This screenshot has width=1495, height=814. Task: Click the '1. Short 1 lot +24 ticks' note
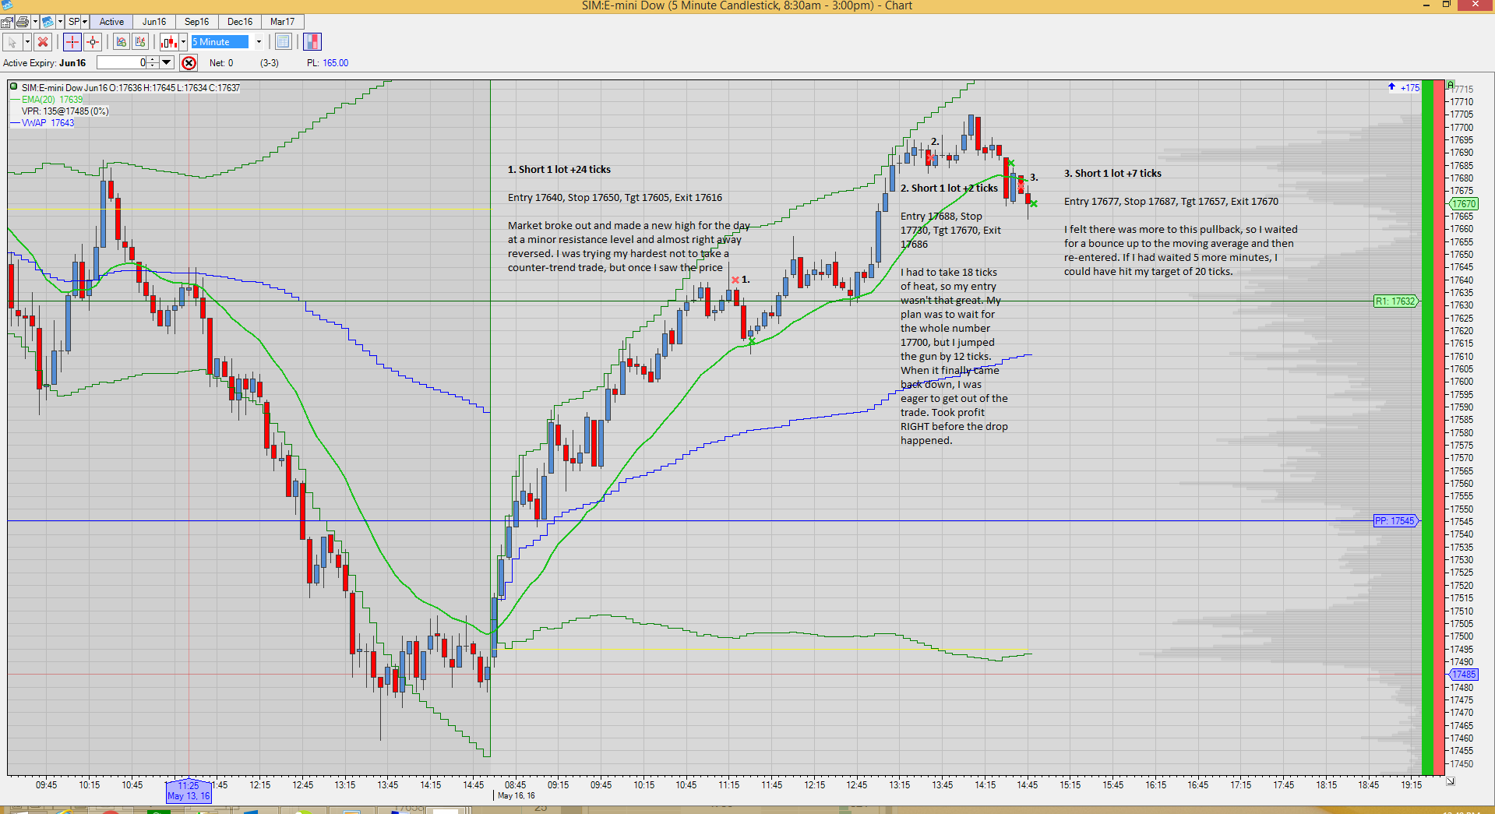pos(559,170)
